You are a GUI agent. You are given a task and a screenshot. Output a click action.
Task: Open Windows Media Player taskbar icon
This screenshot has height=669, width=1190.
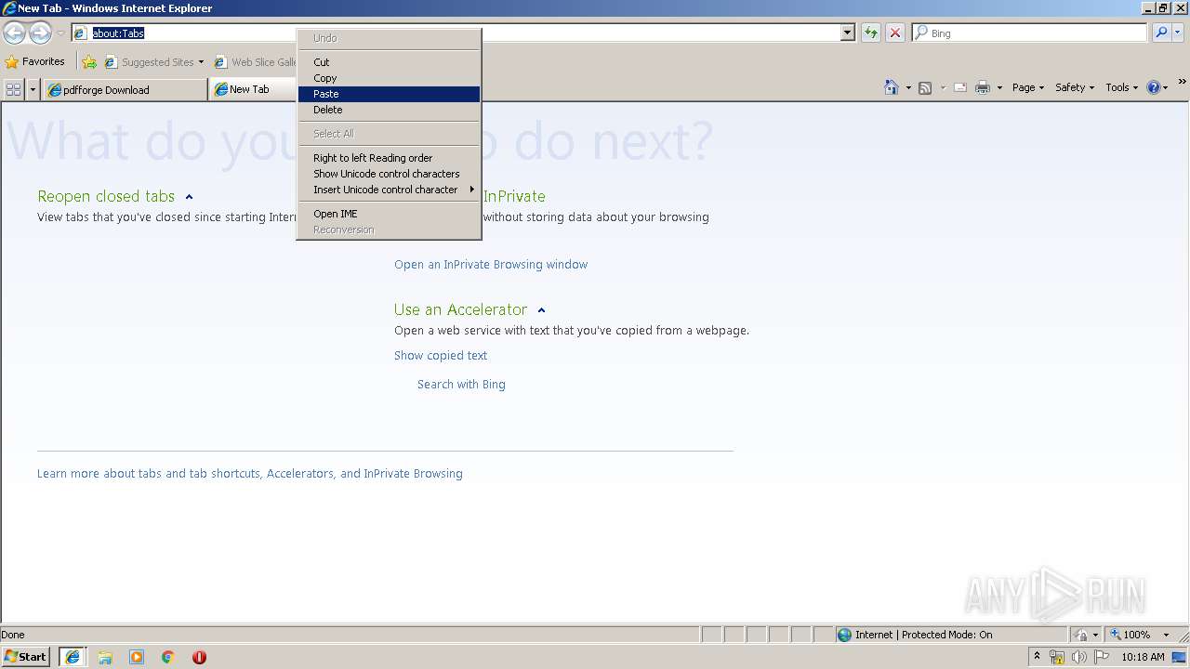[137, 657]
